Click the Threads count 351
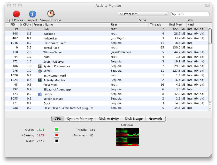Screen dimensions: 217x165 92,130
